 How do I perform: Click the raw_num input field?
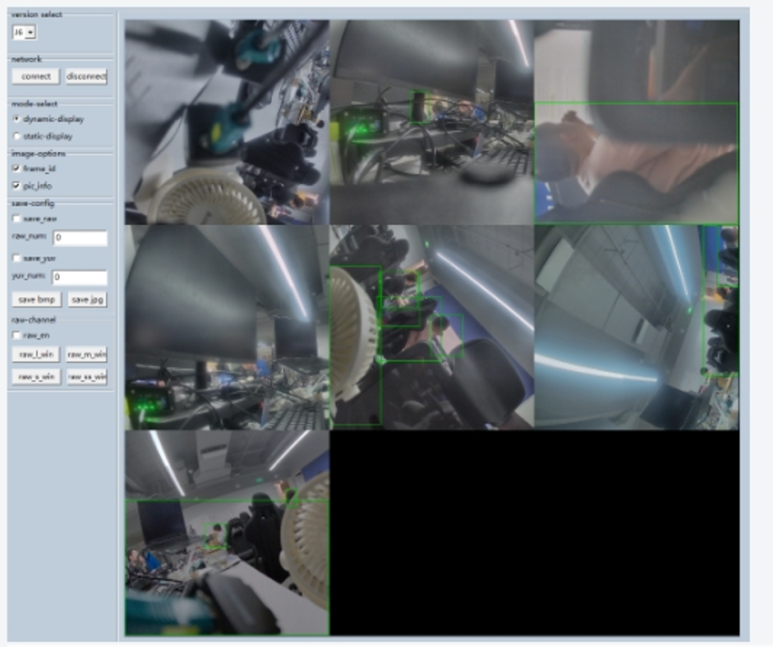81,237
